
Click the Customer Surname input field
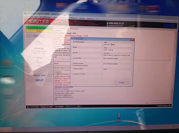click(87, 76)
